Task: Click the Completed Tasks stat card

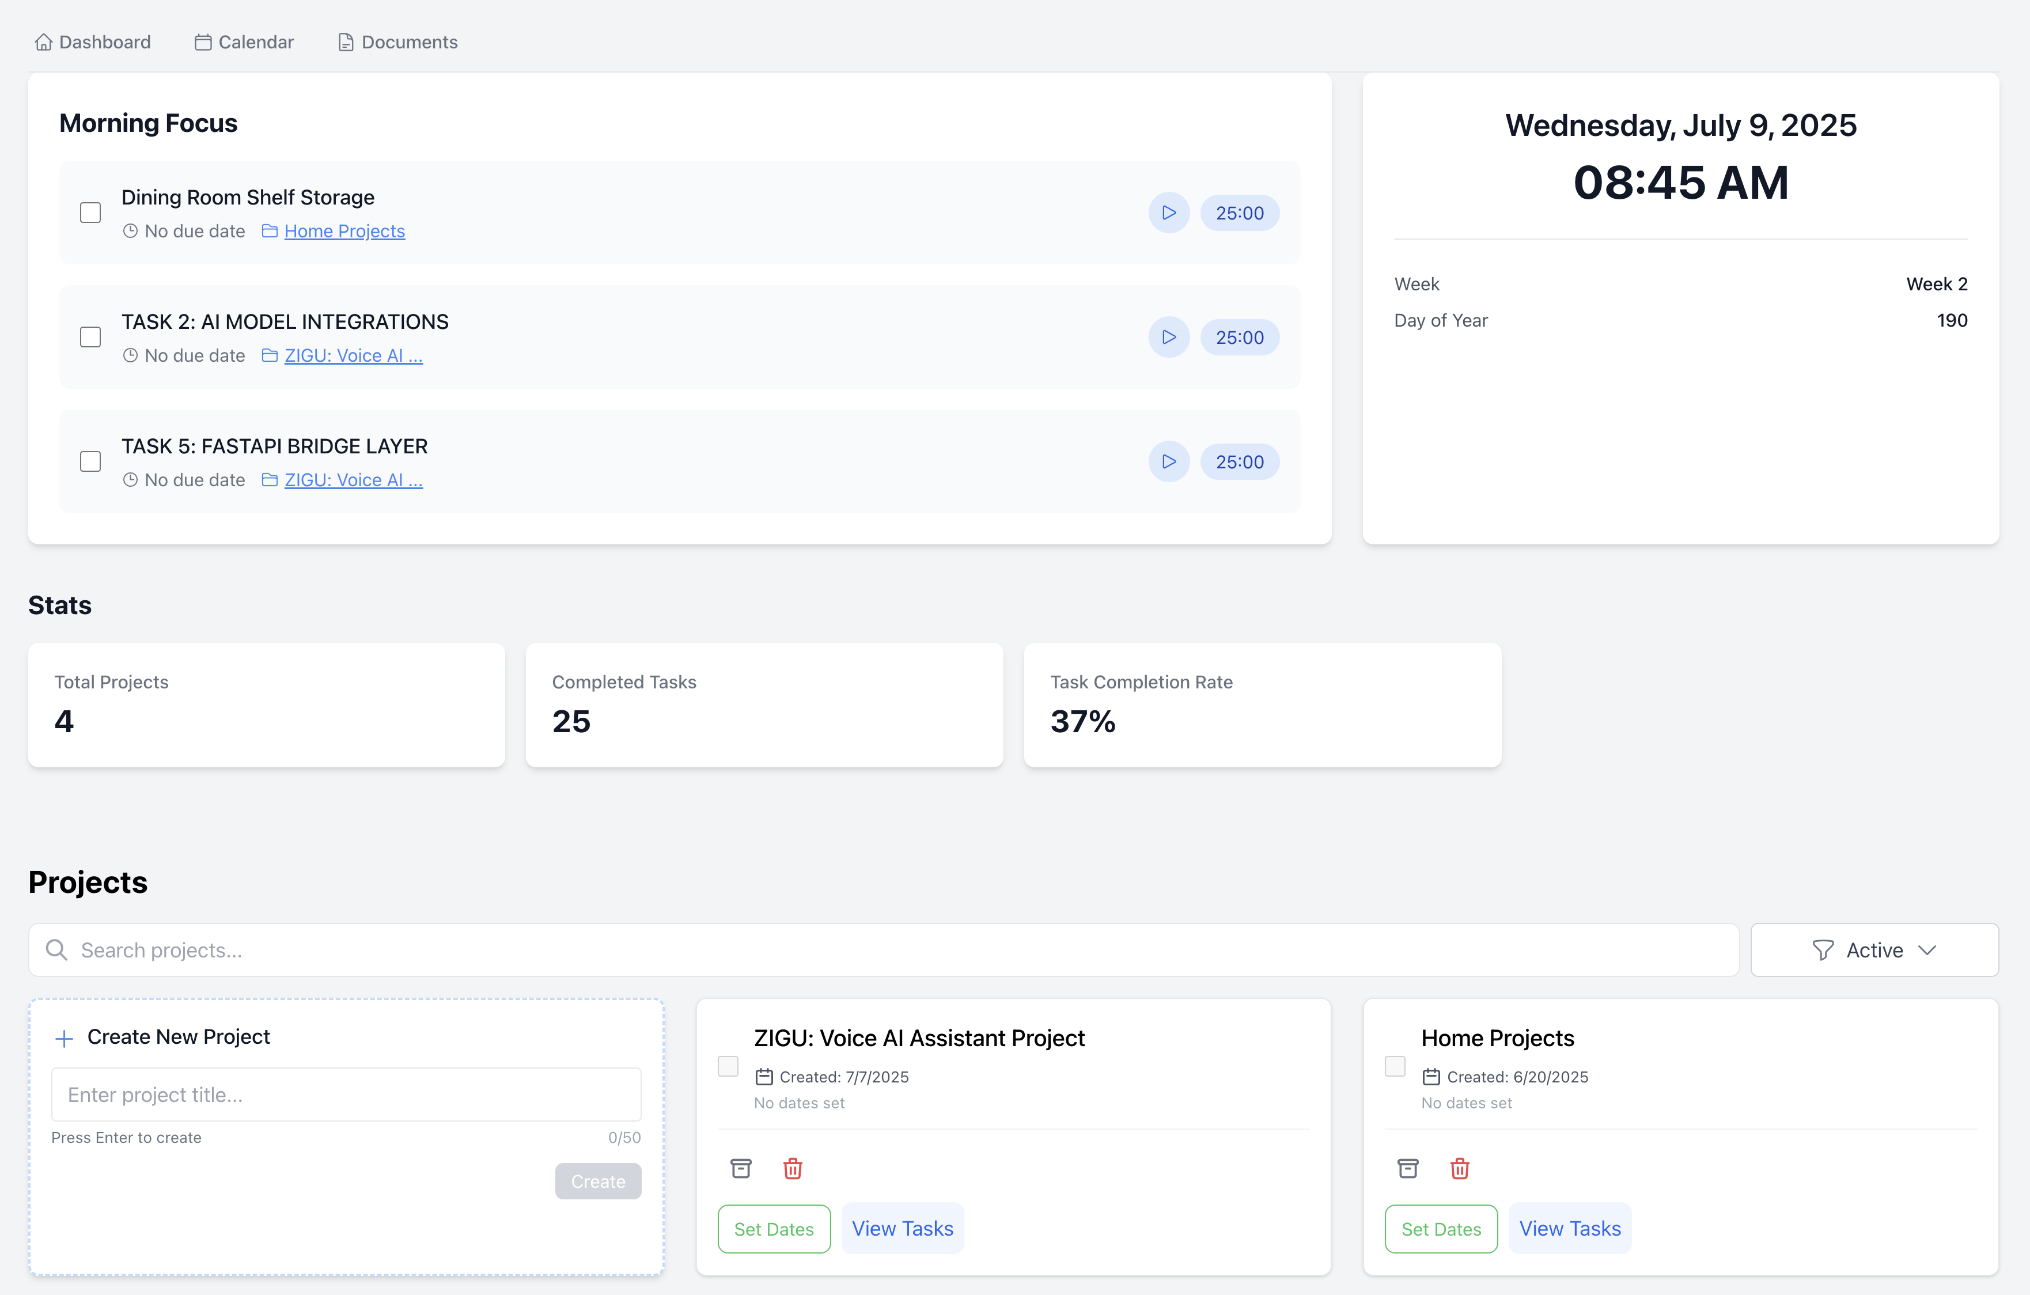Action: click(764, 705)
